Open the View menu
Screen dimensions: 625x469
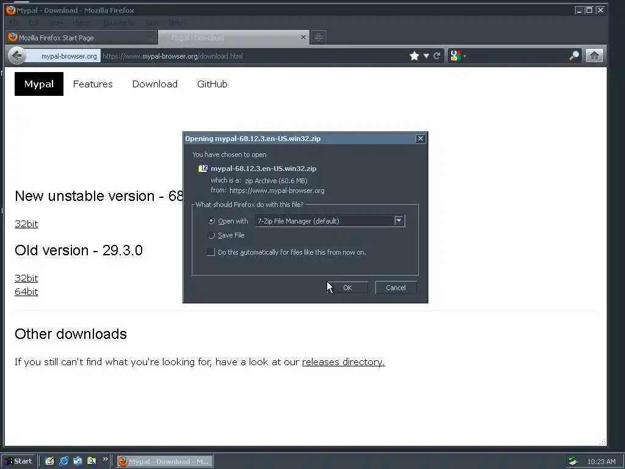coord(56,23)
